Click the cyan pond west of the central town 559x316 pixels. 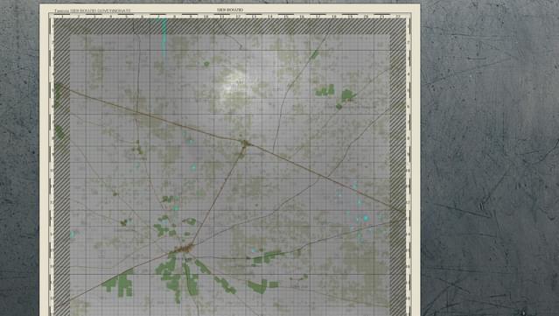tap(190, 141)
